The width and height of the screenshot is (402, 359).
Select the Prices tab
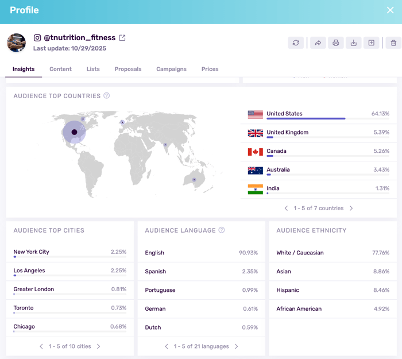pos(210,69)
